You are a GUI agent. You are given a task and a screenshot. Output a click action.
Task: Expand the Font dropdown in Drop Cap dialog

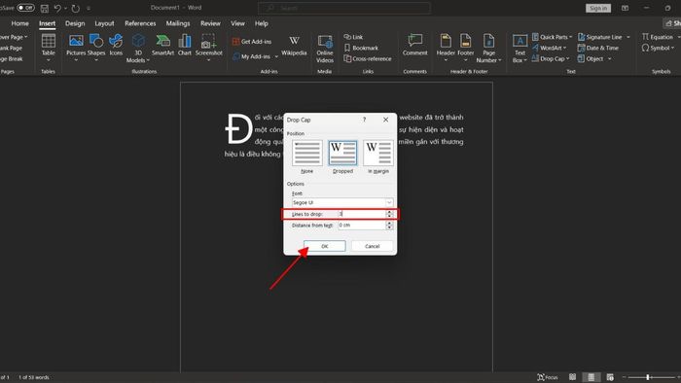pos(389,202)
